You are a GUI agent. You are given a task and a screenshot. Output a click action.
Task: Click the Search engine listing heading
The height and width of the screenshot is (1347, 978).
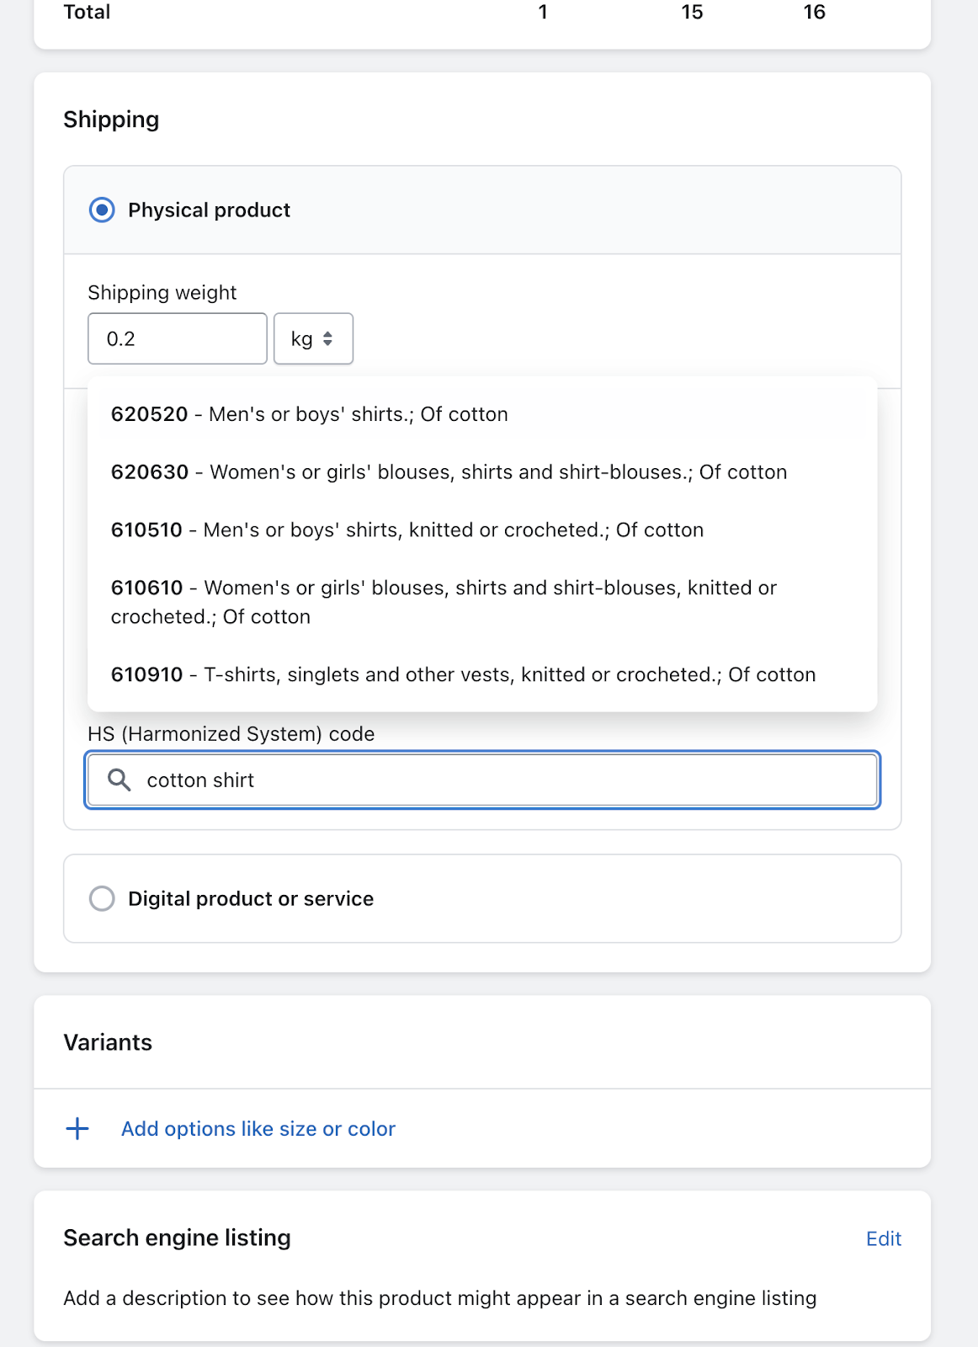point(177,1238)
